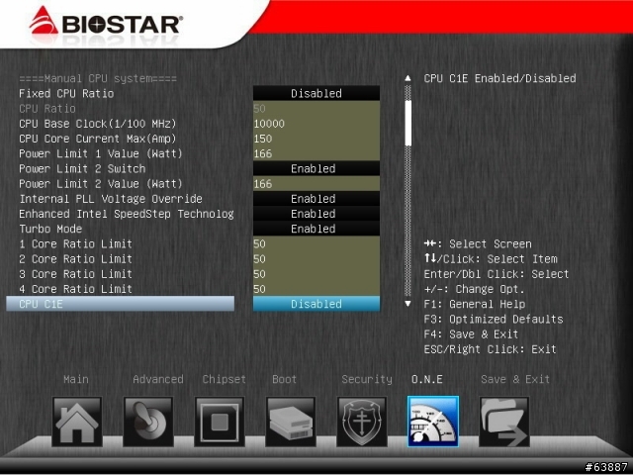Open Power Limit 2 Switch Enabled option

point(316,168)
